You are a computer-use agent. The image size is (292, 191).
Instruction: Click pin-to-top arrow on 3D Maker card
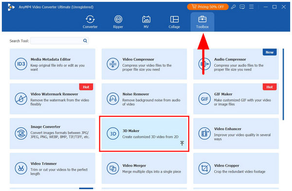pos(182,143)
